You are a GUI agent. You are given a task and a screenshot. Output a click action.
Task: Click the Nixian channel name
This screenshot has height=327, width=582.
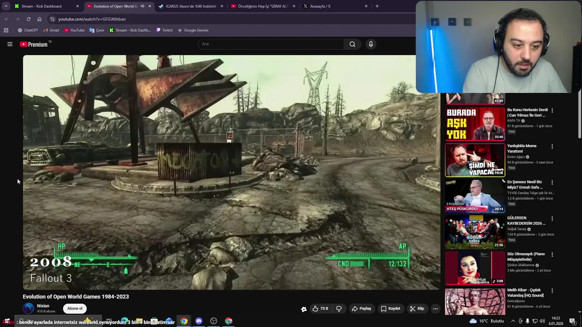(43, 306)
